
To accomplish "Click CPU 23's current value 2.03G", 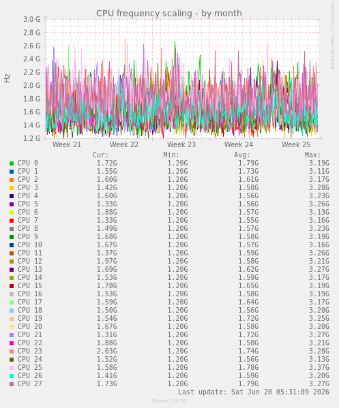I will pos(107,351).
